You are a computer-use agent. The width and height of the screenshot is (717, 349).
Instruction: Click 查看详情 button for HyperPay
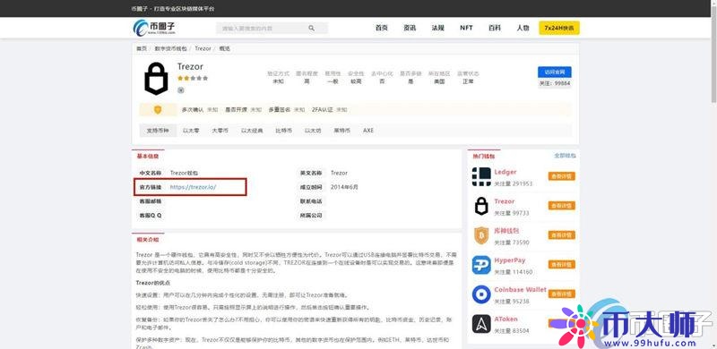point(562,265)
